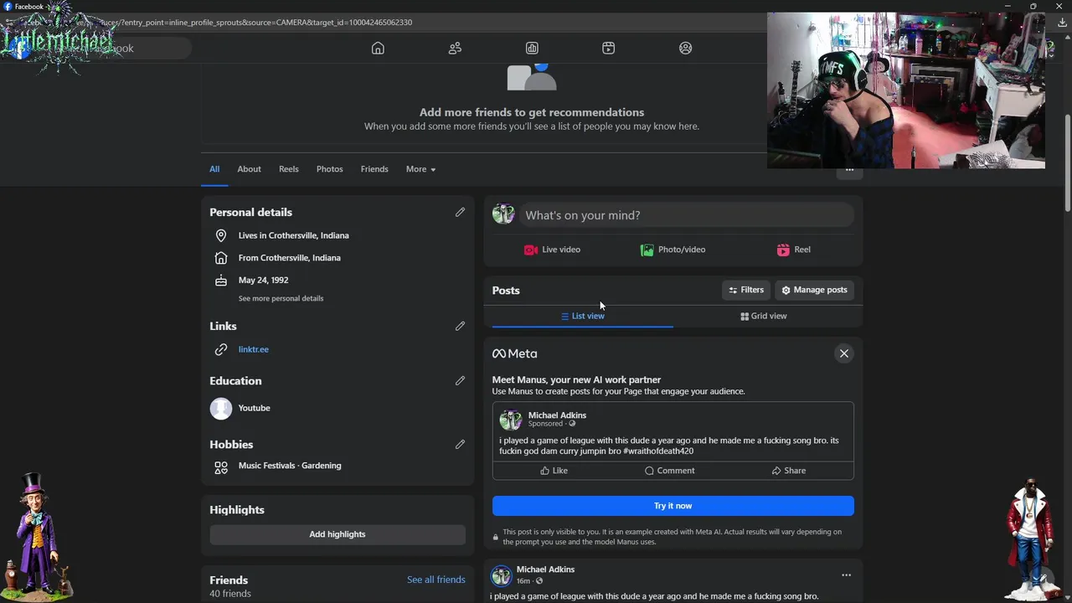The width and height of the screenshot is (1072, 603).
Task: Click the page vertical scrollbar
Action: [1068, 163]
